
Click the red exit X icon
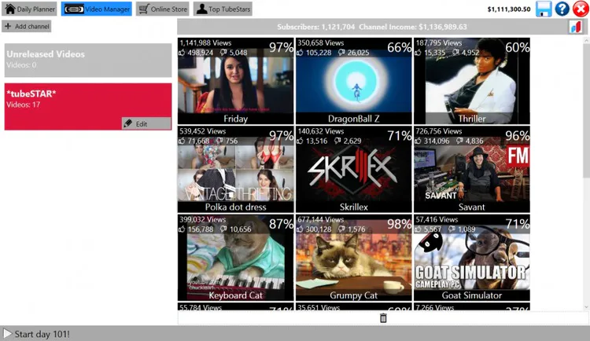[x=581, y=9]
